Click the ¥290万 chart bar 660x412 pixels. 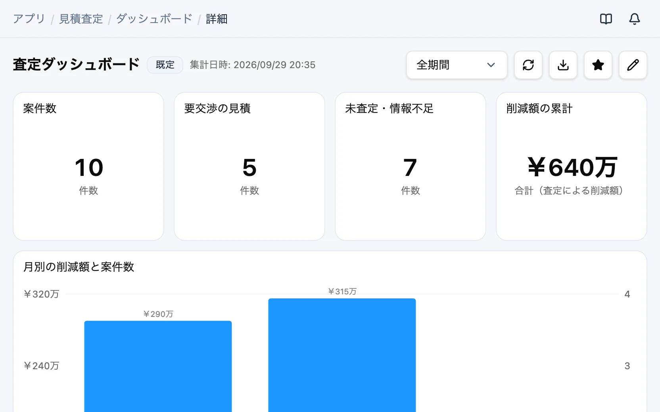[x=158, y=366]
